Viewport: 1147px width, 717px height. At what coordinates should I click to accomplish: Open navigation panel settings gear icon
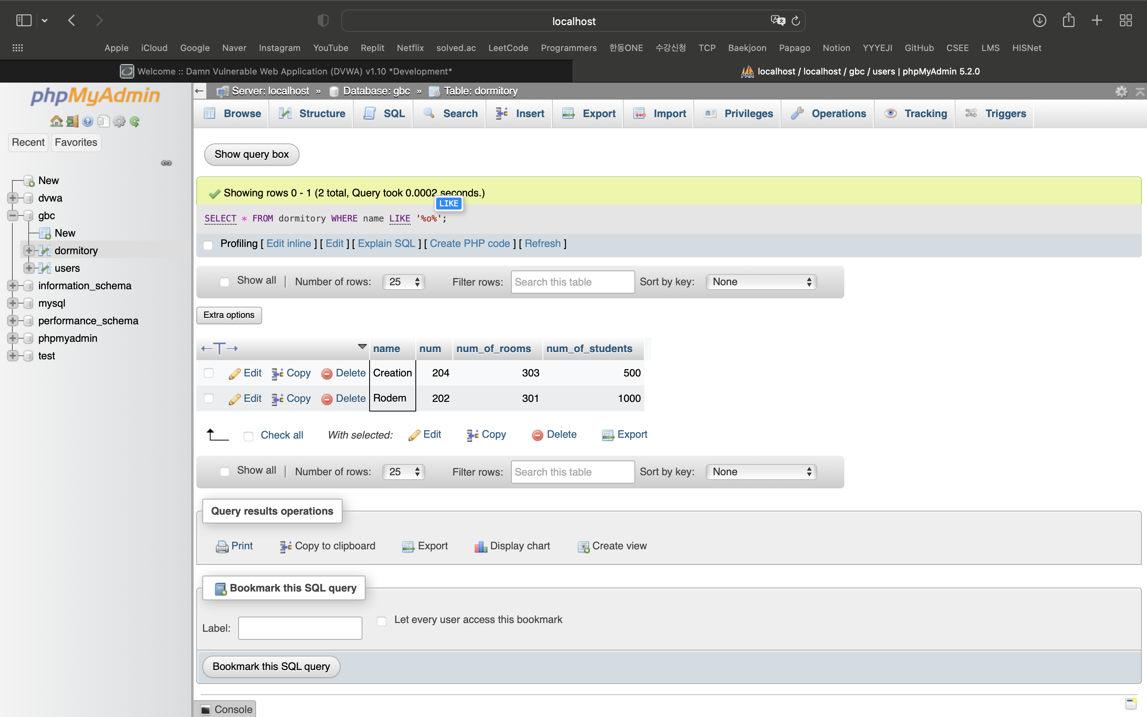point(119,121)
